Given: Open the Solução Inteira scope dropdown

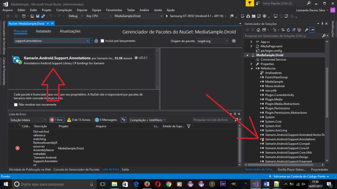Looking at the screenshot, I should [28, 120].
